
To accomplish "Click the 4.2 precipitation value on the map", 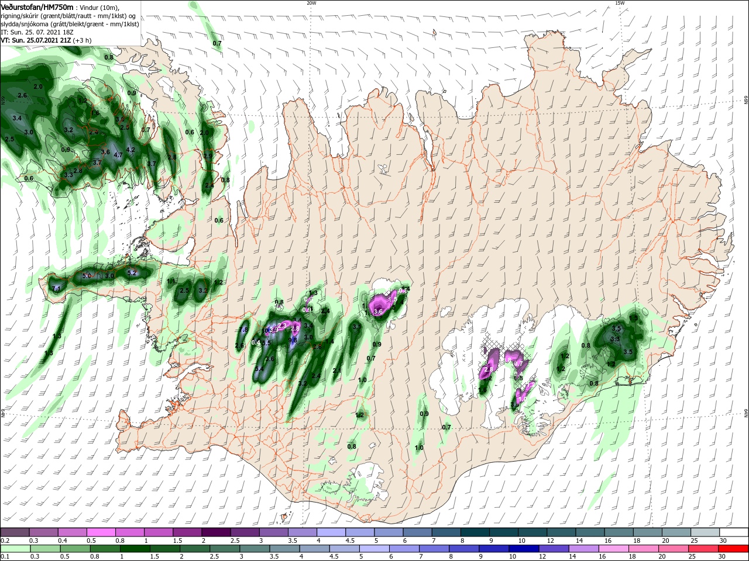I will (130, 150).
